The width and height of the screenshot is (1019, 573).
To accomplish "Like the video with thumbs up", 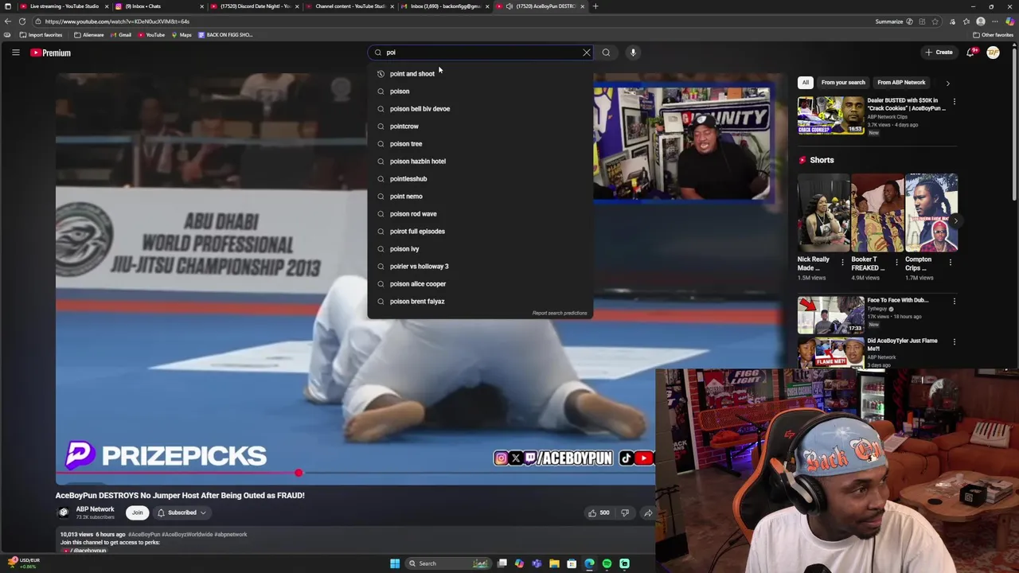I will [598, 513].
